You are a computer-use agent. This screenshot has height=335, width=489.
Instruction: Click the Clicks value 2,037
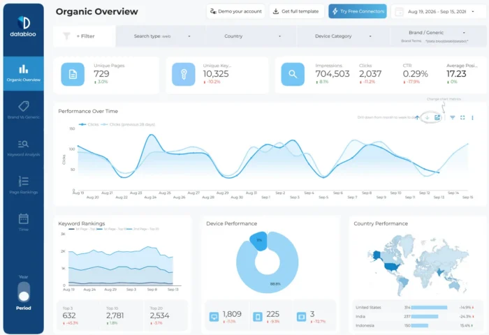pyautogui.click(x=370, y=73)
